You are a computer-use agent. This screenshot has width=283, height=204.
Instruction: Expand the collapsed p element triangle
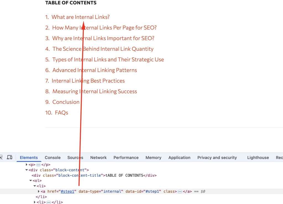(x=27, y=164)
